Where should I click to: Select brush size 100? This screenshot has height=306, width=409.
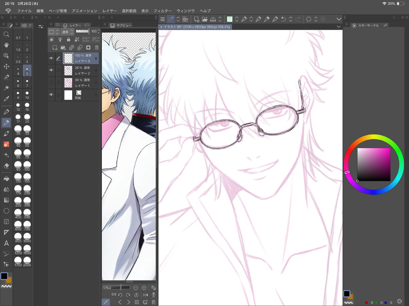coord(27,166)
